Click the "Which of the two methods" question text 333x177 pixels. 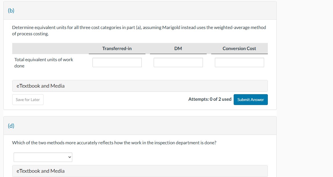[x=114, y=143]
